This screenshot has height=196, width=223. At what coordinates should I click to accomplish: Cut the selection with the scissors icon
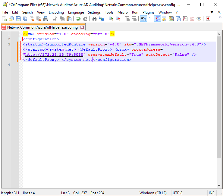pos(55,19)
